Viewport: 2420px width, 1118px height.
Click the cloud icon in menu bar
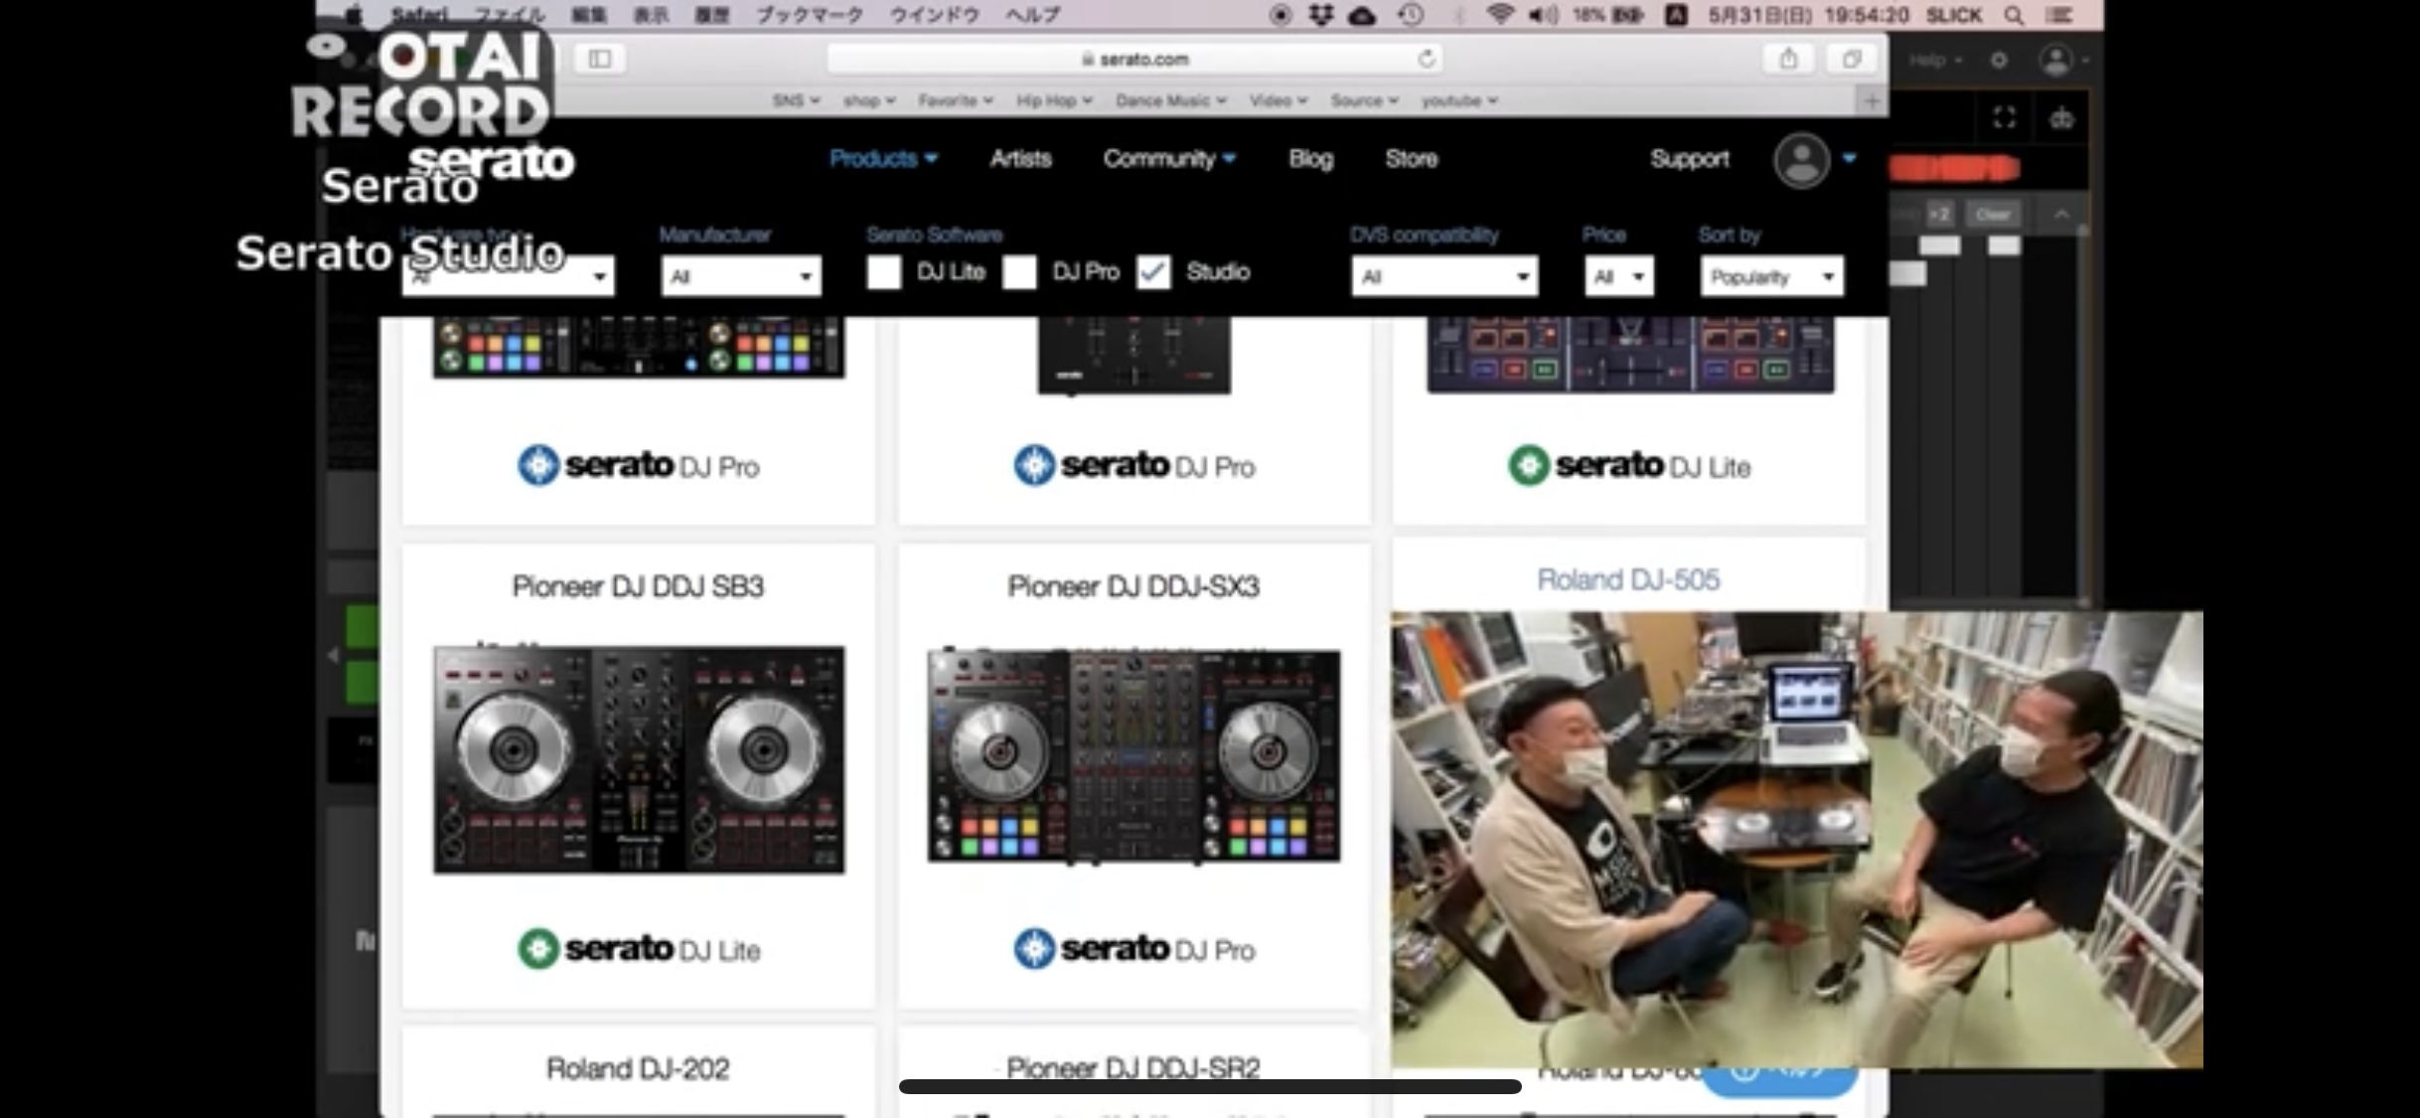(x=1363, y=15)
